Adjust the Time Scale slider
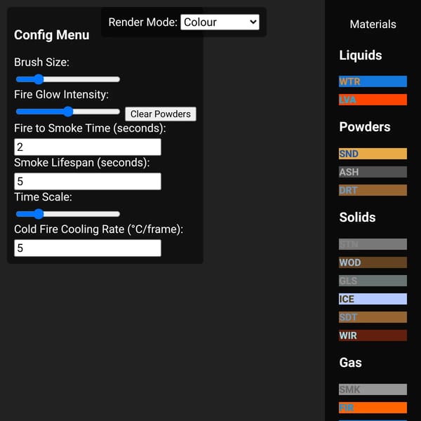Image resolution: width=421 pixels, height=421 pixels. (67, 214)
